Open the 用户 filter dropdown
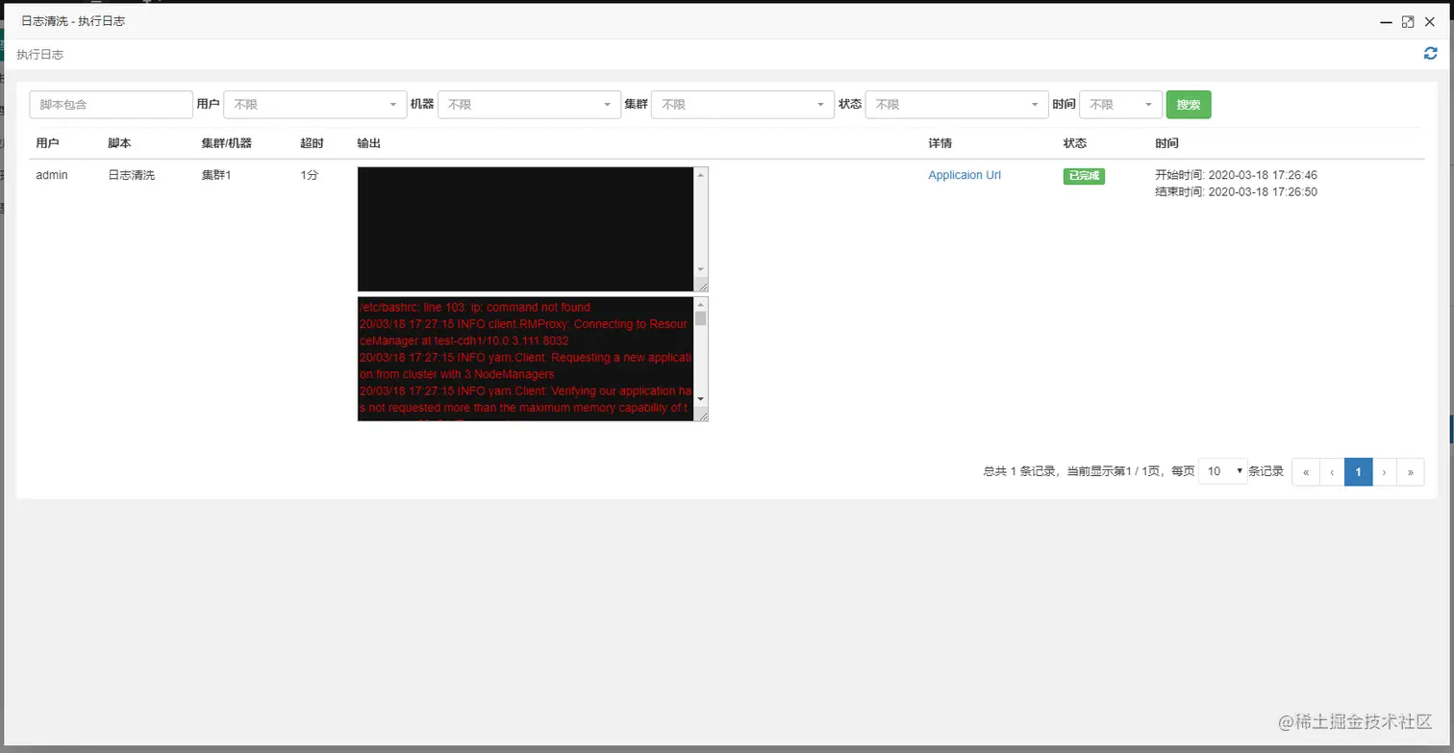 315,105
